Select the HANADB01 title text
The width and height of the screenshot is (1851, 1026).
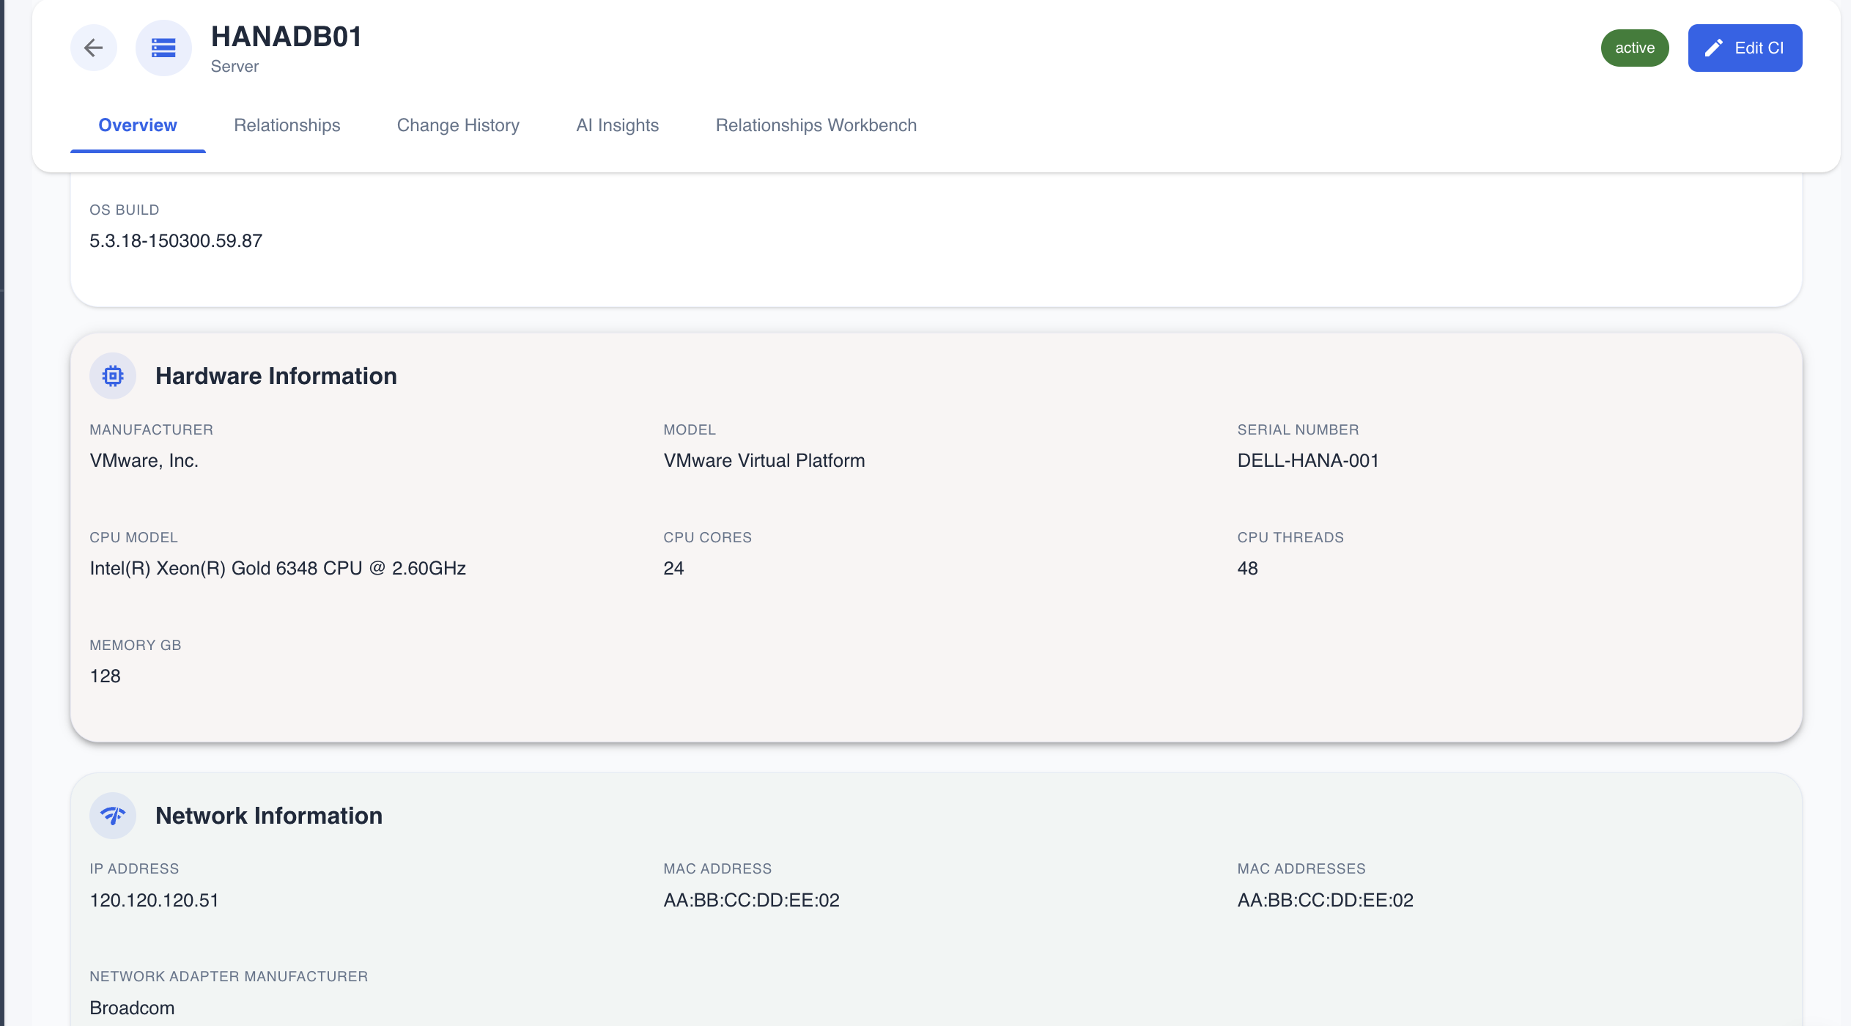287,37
